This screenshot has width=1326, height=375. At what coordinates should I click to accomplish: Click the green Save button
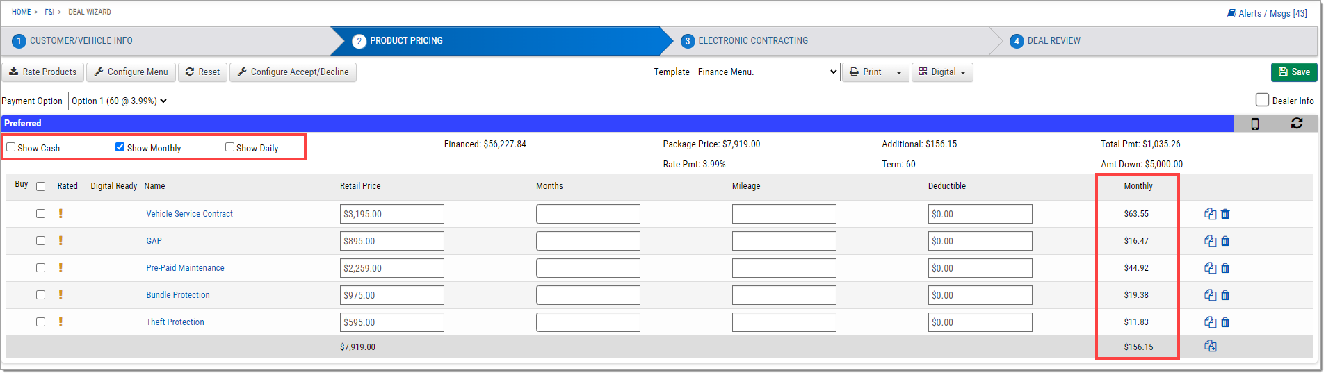(1294, 72)
